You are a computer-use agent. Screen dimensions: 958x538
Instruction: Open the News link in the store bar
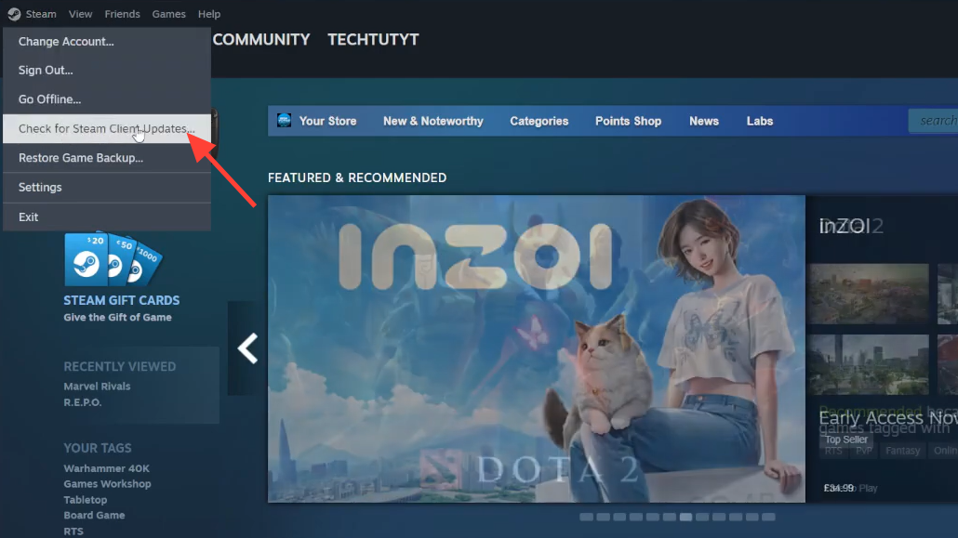[x=704, y=121]
